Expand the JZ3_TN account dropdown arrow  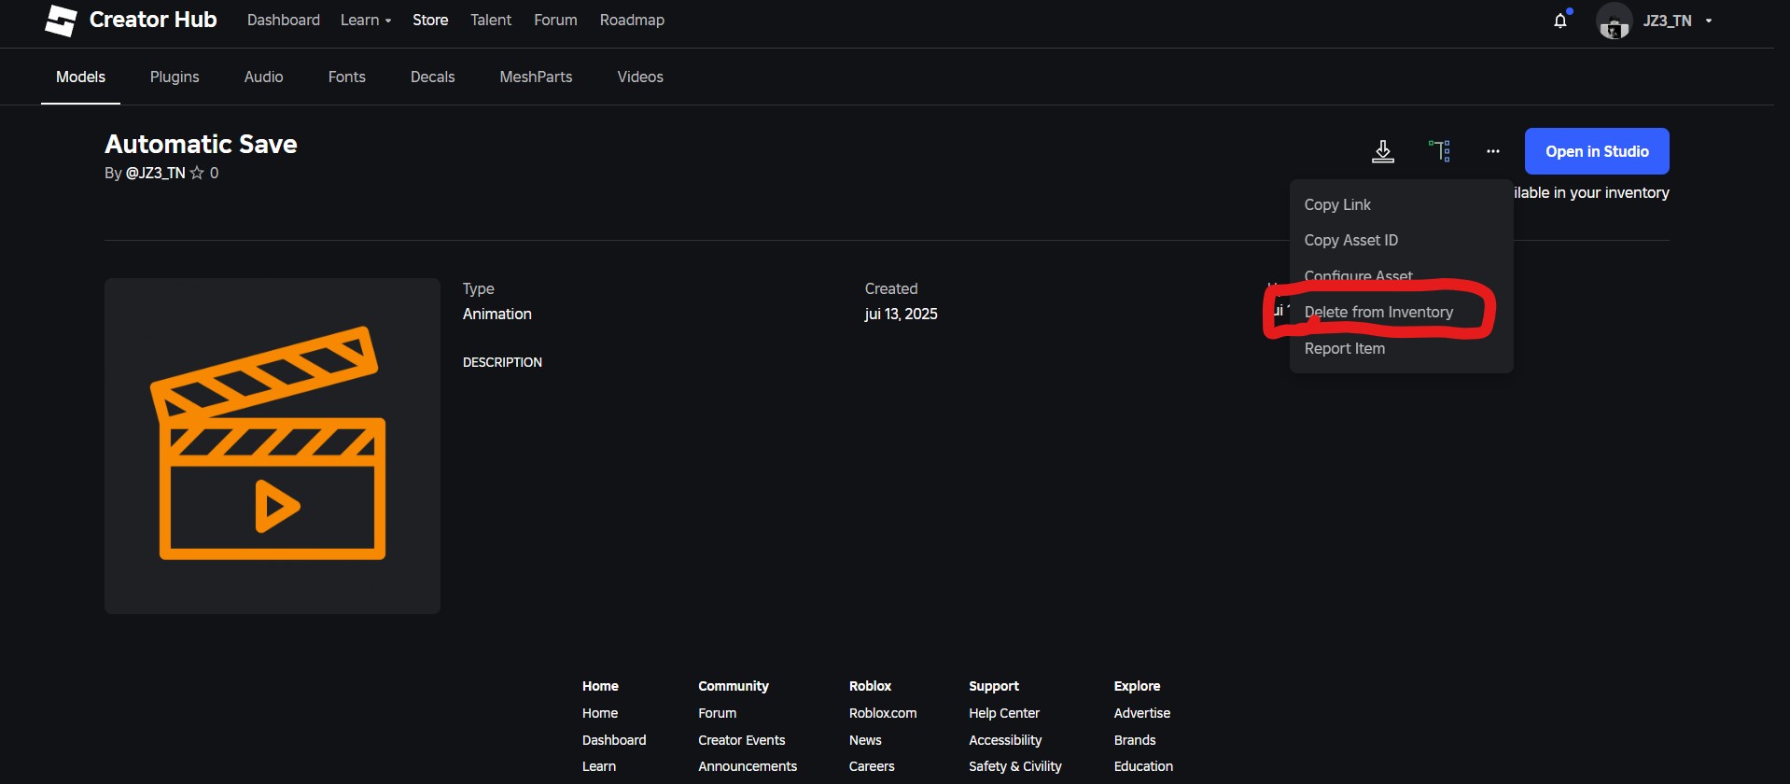1709,21
